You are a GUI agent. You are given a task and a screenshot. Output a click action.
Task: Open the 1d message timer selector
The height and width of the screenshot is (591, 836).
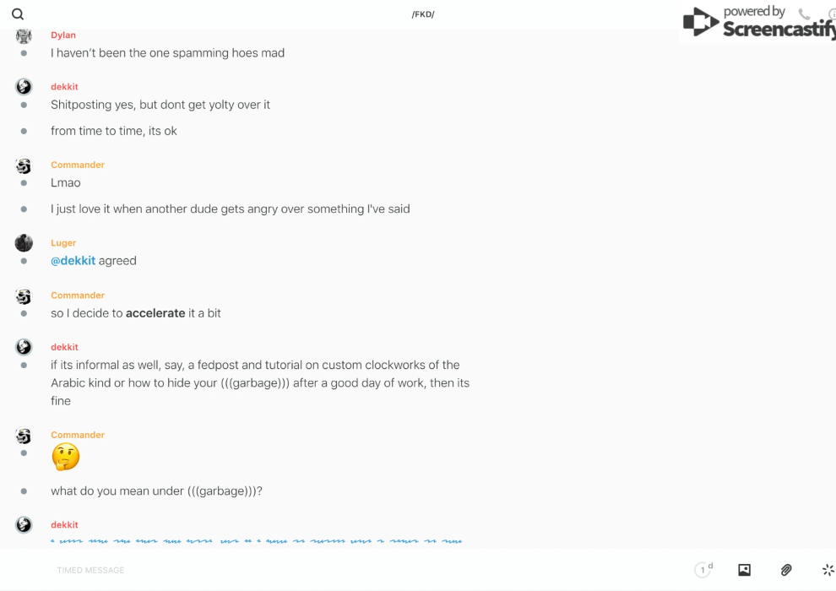(703, 570)
